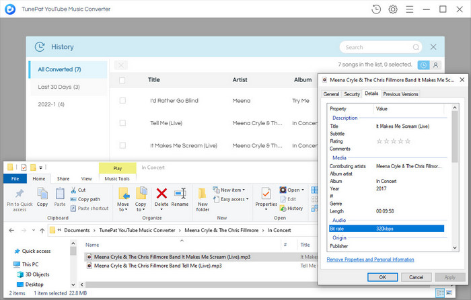Switch to the Share ribbon tab
Image resolution: width=471 pixels, height=300 pixels.
(63, 179)
